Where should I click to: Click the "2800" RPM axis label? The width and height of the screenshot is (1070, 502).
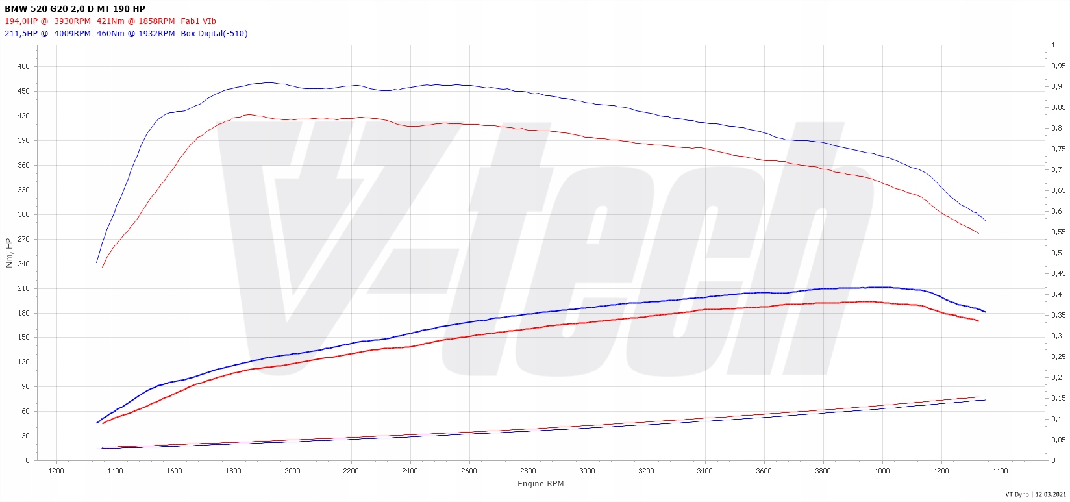click(529, 471)
